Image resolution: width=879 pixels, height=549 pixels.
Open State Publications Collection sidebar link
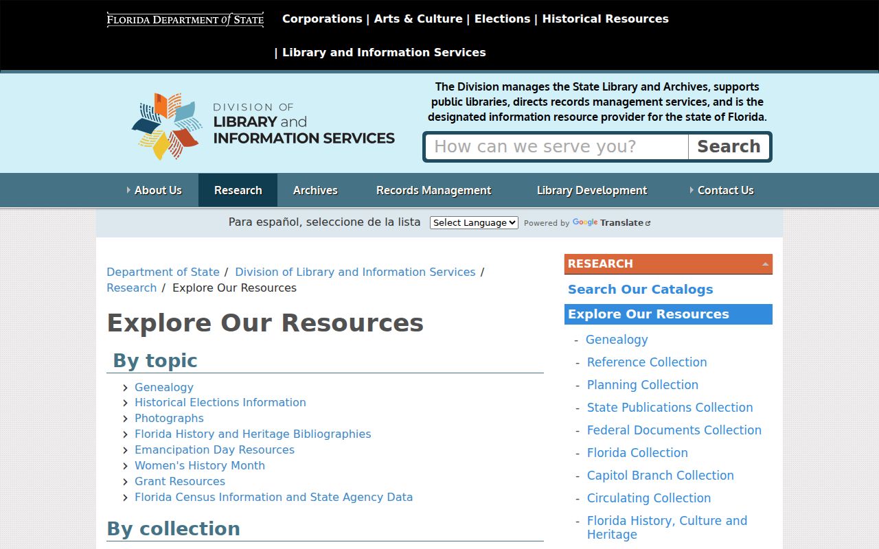click(670, 408)
